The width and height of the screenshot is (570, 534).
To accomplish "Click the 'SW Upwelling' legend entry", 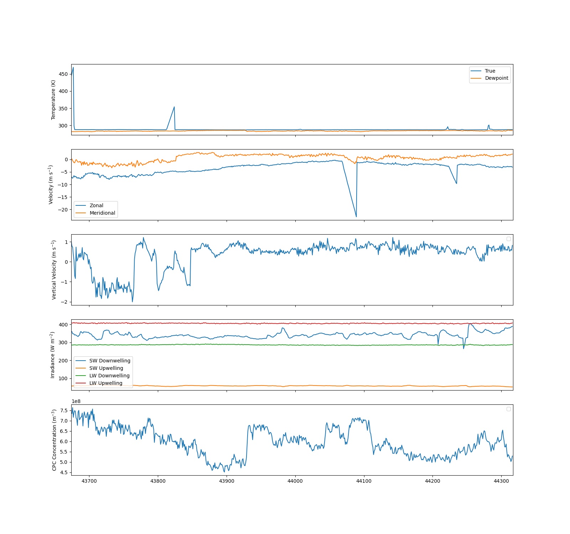I will coord(106,368).
